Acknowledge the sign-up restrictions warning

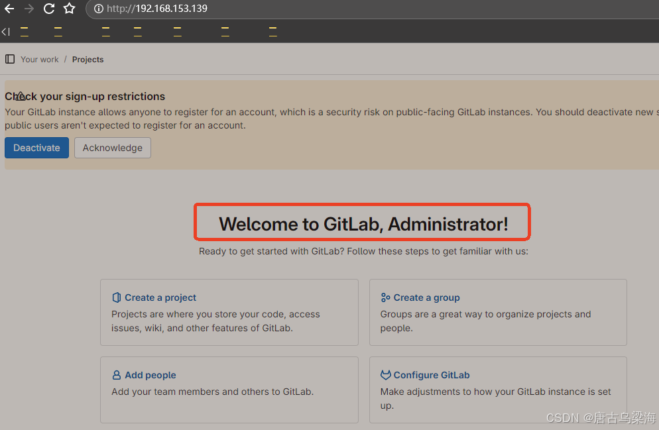113,148
